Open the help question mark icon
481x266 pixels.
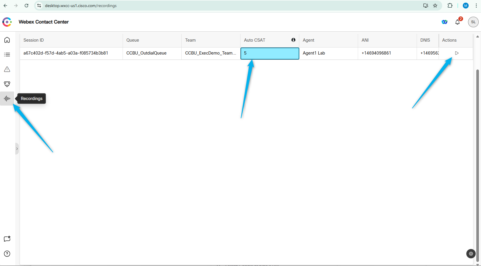click(7, 254)
